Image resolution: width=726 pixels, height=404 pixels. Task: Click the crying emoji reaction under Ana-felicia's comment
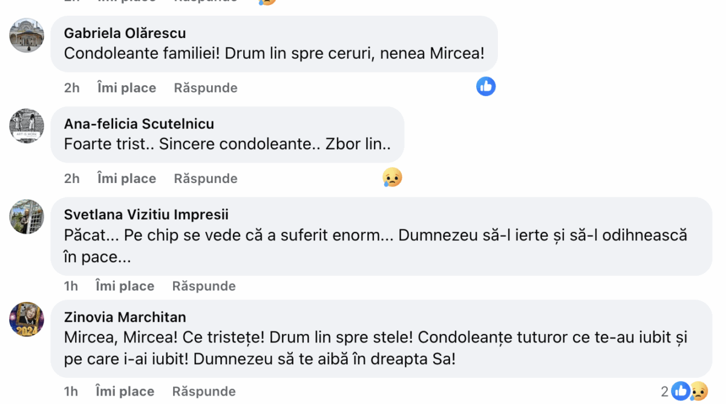coord(392,178)
